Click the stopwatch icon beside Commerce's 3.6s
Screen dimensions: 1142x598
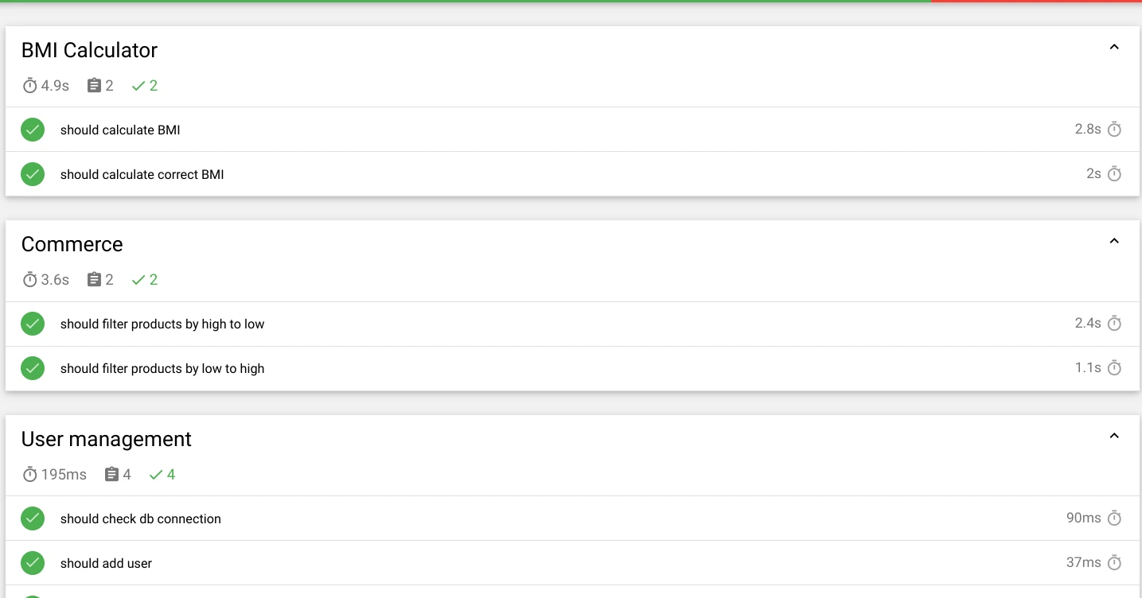29,279
